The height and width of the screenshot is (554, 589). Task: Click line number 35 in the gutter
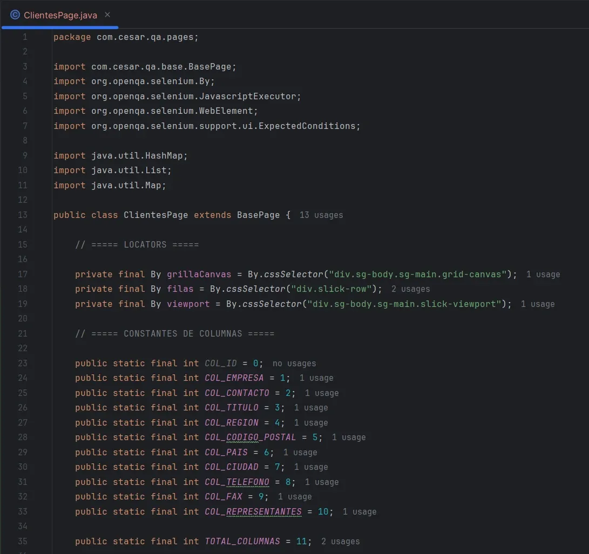22,541
